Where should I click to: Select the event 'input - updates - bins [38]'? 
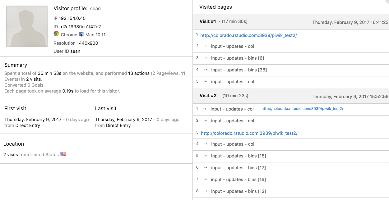(x=239, y=70)
